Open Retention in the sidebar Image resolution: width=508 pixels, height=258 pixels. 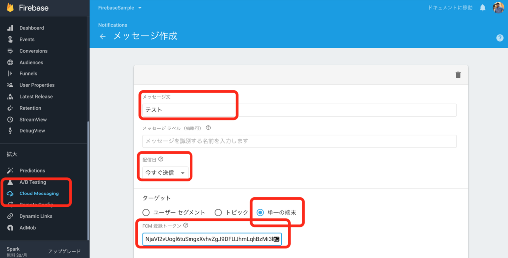[30, 108]
